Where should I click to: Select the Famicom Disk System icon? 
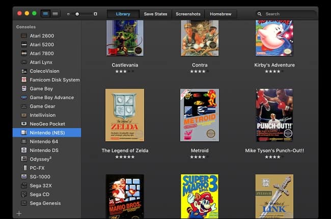point(24,80)
